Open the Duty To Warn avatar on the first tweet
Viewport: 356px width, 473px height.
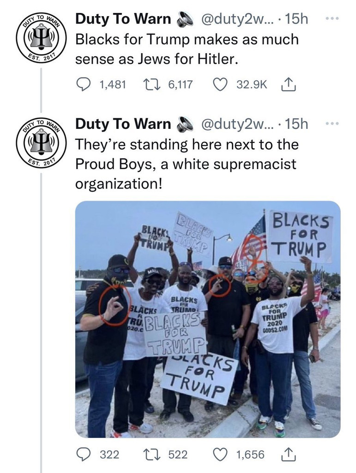point(41,37)
